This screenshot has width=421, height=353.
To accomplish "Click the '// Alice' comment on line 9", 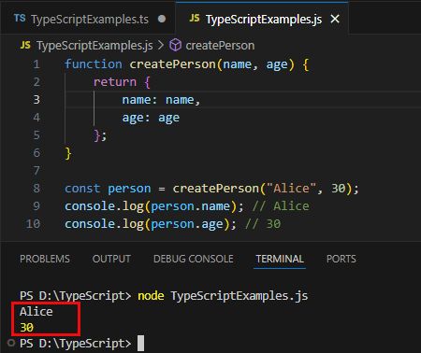I will [x=281, y=206].
